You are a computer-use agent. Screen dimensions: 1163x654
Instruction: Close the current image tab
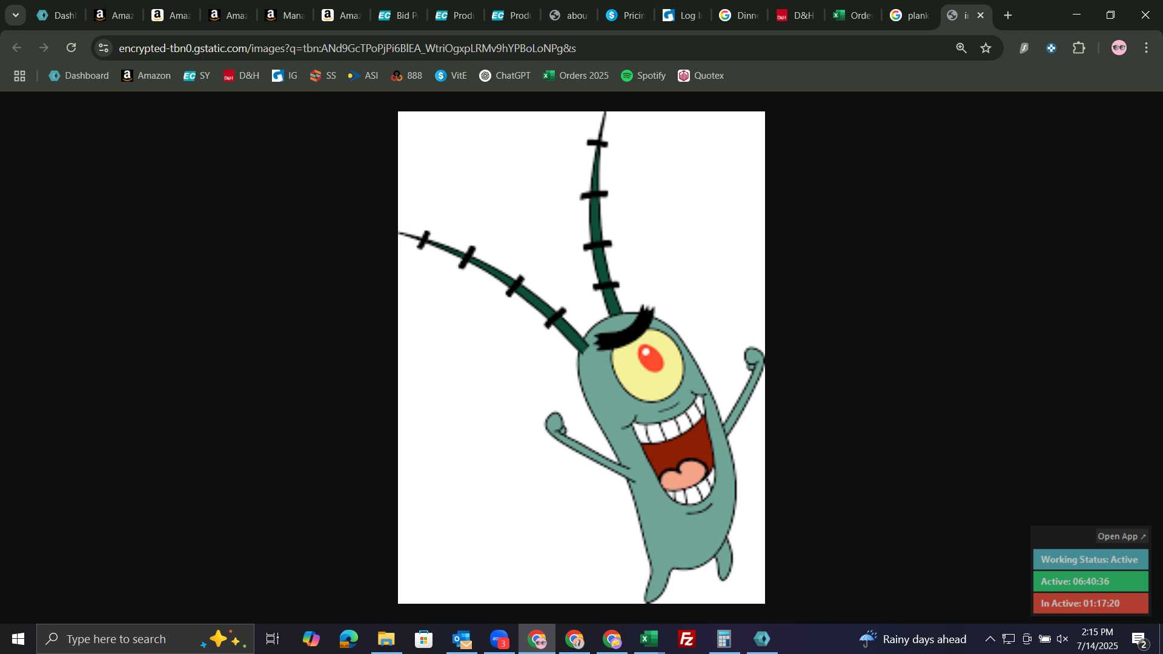[981, 15]
